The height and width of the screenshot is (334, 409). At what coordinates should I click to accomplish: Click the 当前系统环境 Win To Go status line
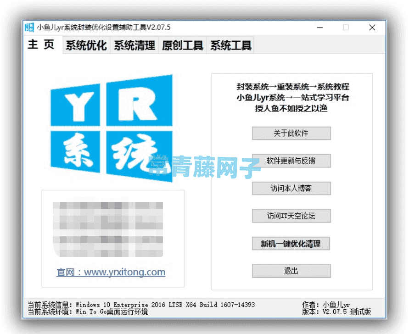click(x=88, y=312)
